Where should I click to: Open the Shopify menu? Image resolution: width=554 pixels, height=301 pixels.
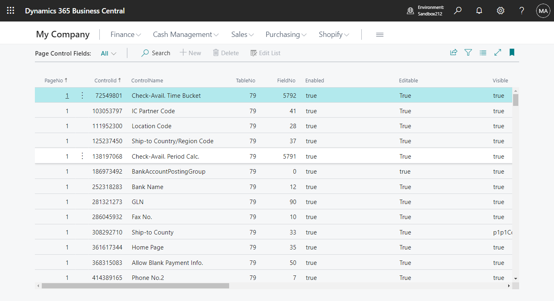coord(333,34)
